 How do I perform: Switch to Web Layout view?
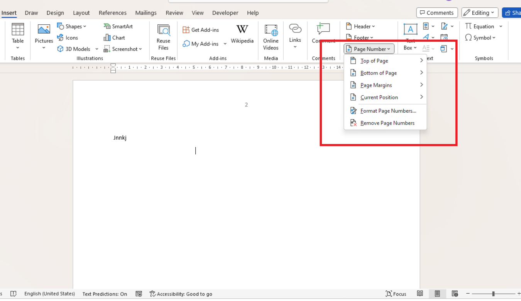click(455, 294)
